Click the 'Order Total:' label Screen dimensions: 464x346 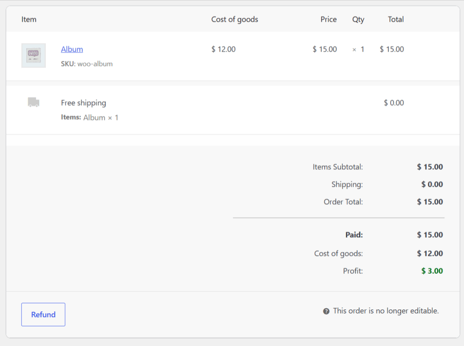[343, 202]
